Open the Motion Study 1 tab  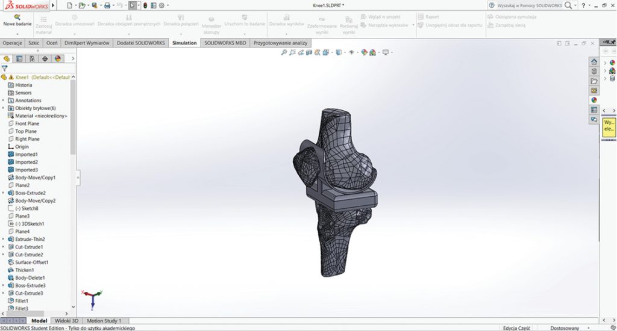tap(104, 321)
